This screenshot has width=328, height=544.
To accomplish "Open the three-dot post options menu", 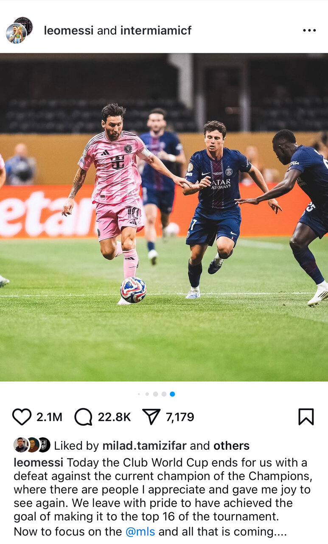I will (309, 31).
